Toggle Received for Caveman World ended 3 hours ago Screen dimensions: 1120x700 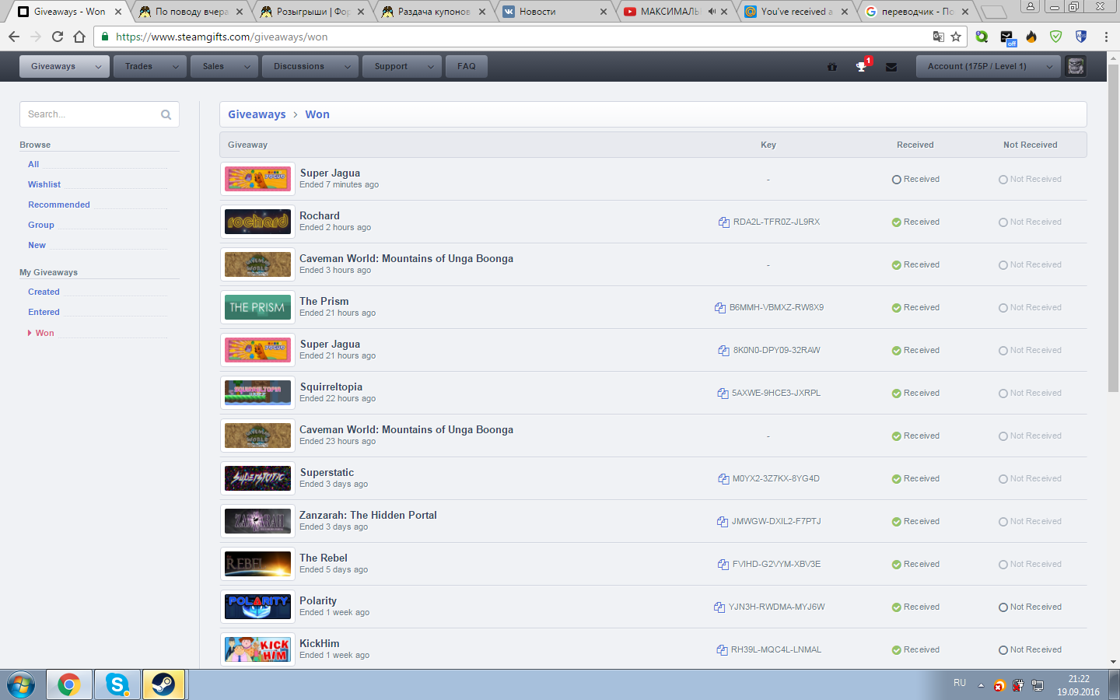coord(915,265)
